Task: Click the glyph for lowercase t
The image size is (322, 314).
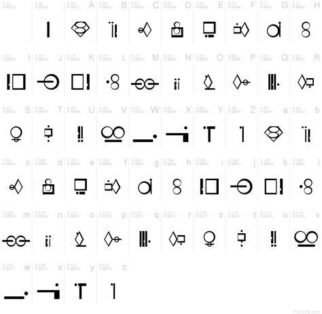Action: 241,239
